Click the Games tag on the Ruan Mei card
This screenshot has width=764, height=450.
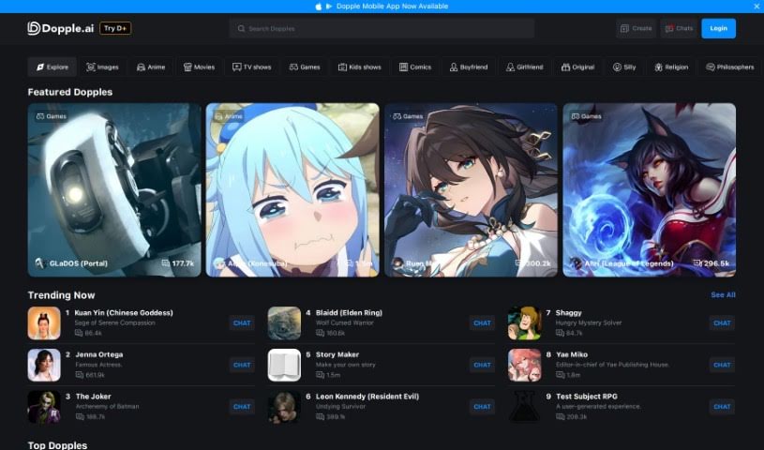(x=408, y=116)
